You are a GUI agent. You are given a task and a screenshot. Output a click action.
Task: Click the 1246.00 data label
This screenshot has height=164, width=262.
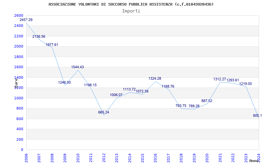point(65,82)
